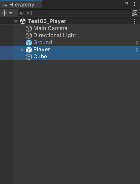Click the cube icon beside Directional Light
This screenshot has width=140, height=184.
coord(29,36)
